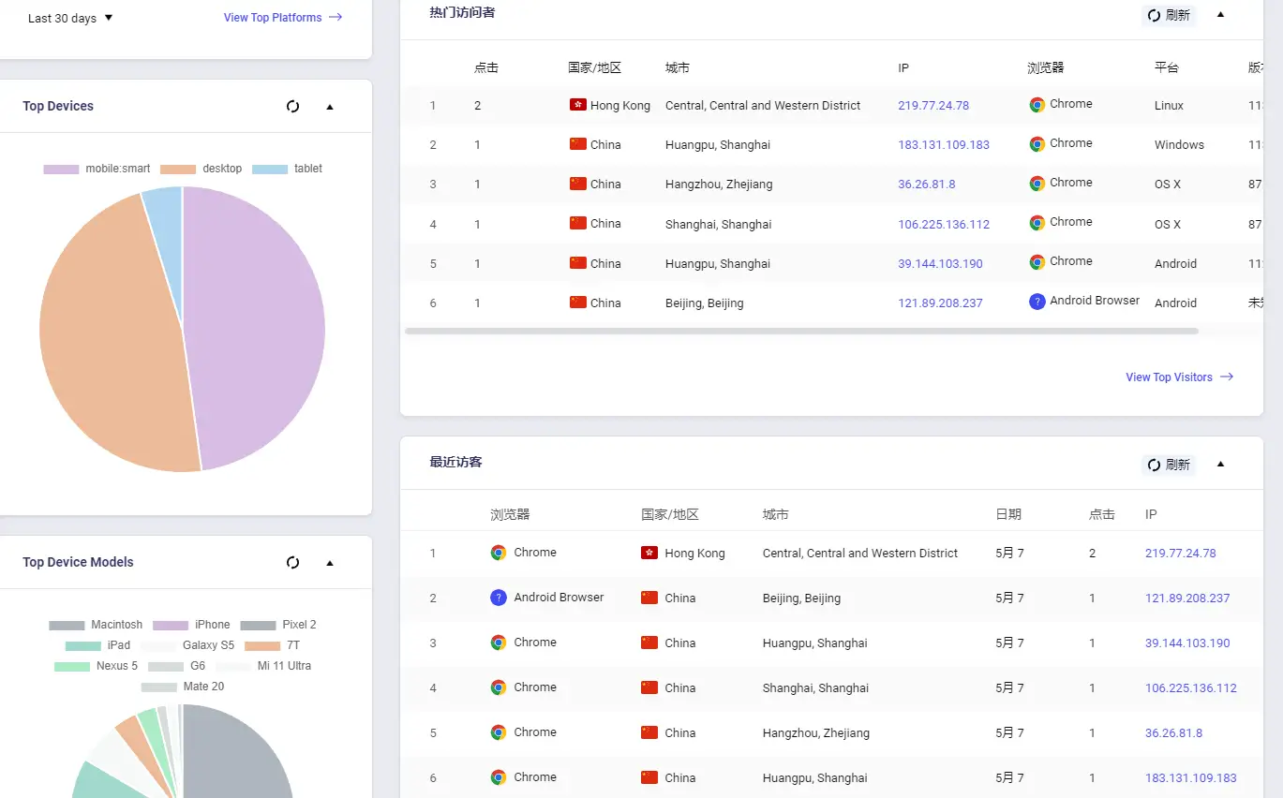This screenshot has width=1283, height=798.
Task: Click the horizontal scrollbar under the 热门访问者 table
Action: point(801,331)
